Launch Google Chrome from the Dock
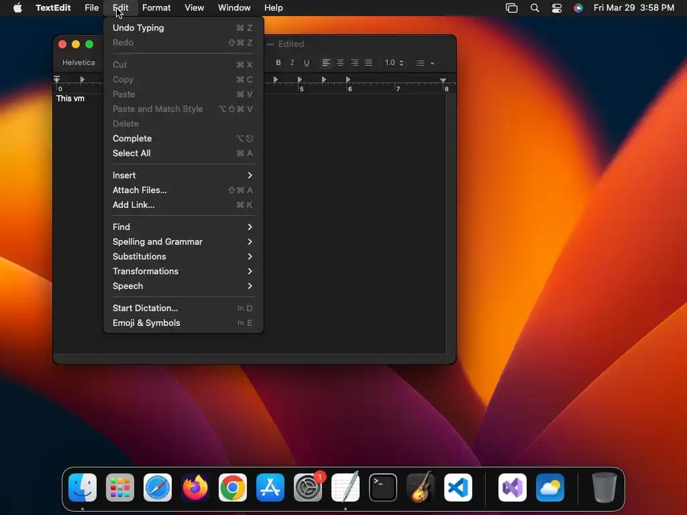 (233, 488)
